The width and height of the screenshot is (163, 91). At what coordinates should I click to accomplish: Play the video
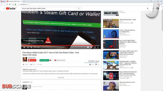point(24,47)
